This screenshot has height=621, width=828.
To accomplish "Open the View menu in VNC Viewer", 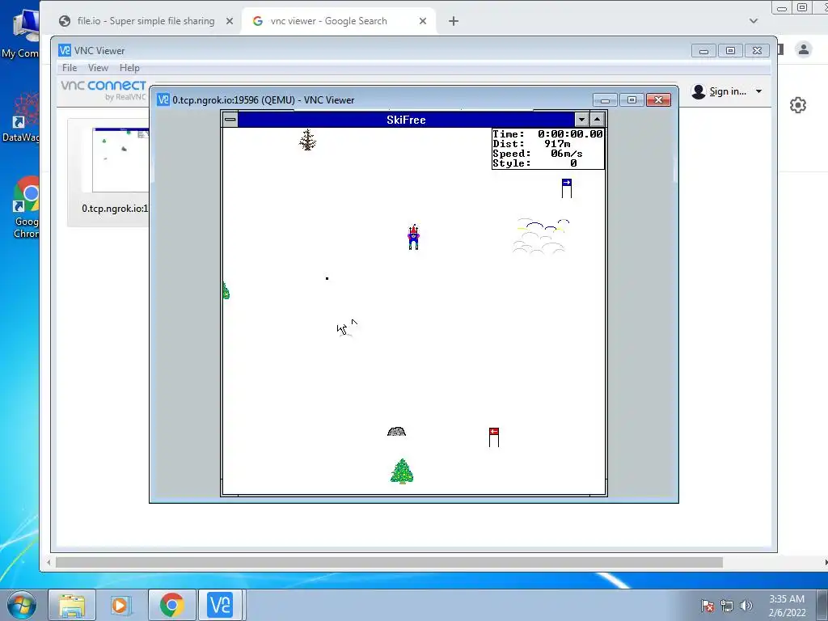I will 98,68.
